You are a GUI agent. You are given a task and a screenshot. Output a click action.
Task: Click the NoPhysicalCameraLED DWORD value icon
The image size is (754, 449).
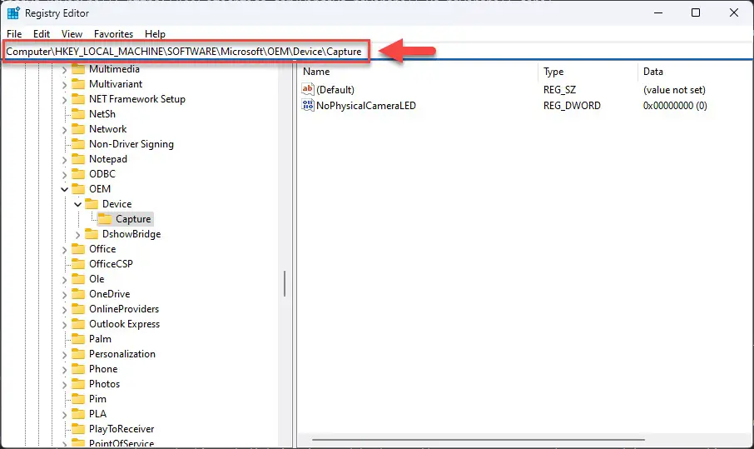click(x=308, y=105)
